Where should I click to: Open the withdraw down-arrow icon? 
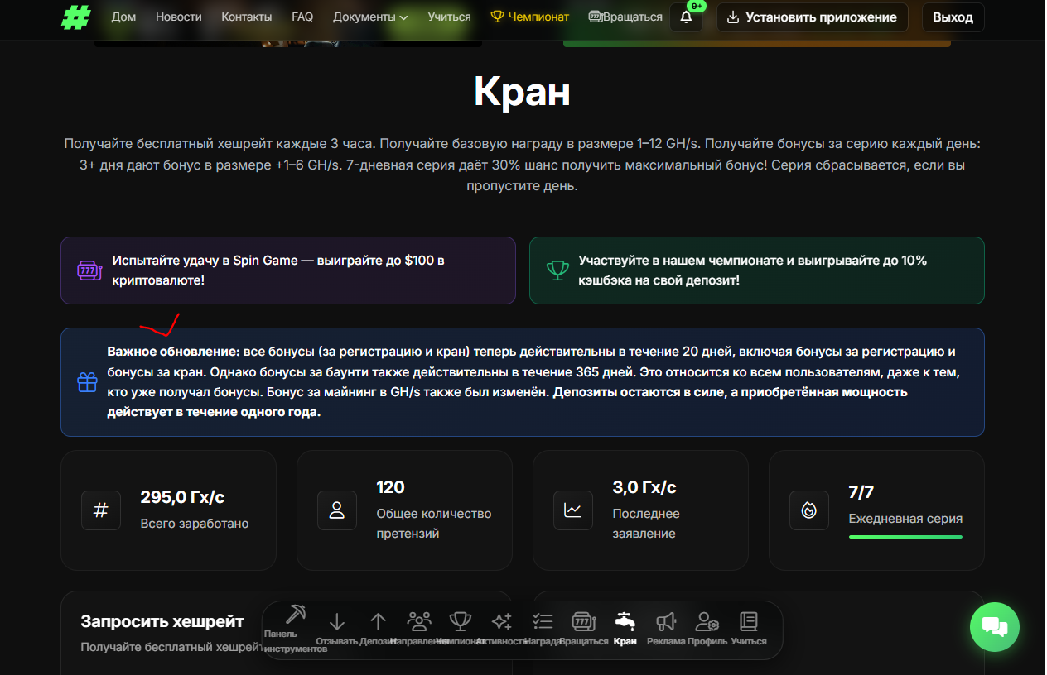coord(337,622)
